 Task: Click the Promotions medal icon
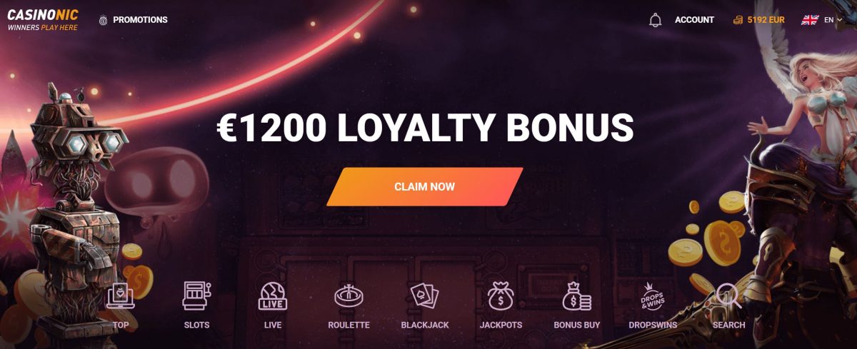point(104,20)
